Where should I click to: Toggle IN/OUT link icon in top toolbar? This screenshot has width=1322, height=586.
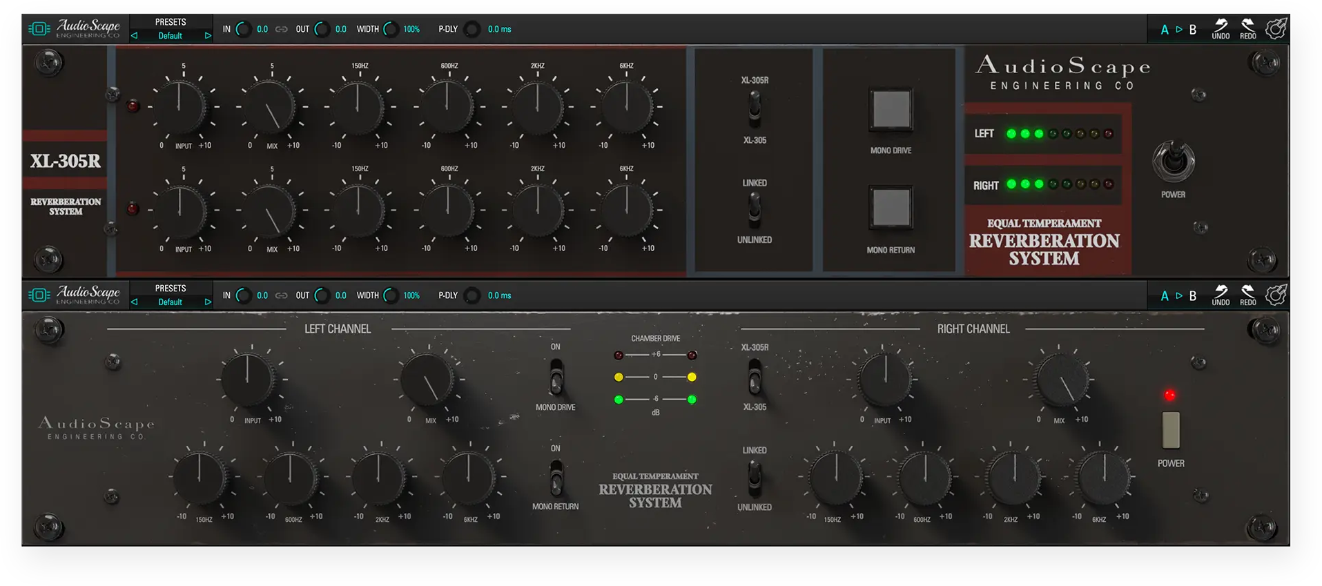click(282, 29)
